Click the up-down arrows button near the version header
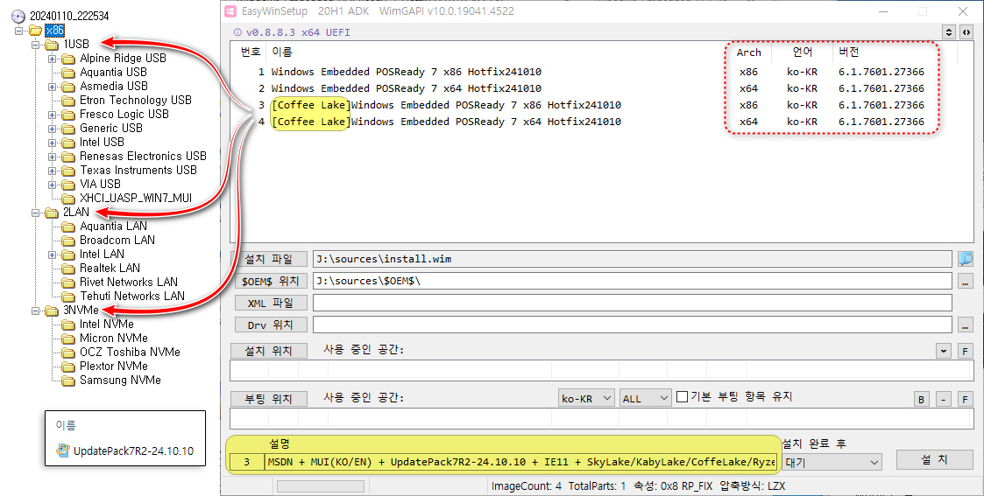Image resolution: width=984 pixels, height=496 pixels. click(x=949, y=32)
